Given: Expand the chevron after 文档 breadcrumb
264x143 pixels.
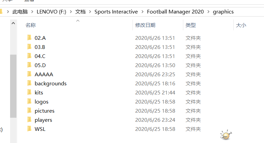Looking at the screenshot, I should pos(90,12).
